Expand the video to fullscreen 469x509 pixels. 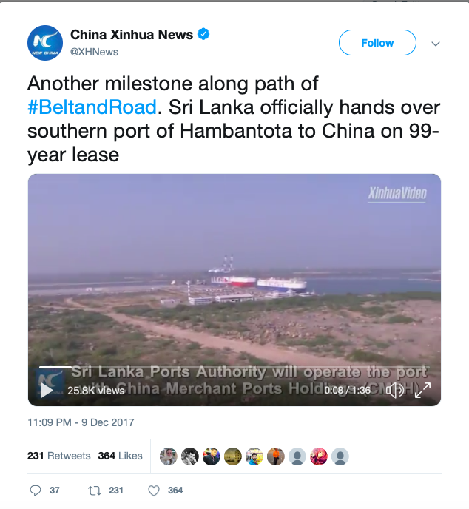(422, 390)
